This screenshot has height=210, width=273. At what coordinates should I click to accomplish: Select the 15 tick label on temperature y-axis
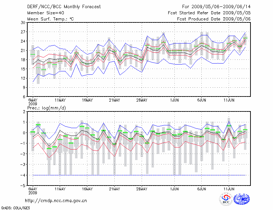[23, 69]
